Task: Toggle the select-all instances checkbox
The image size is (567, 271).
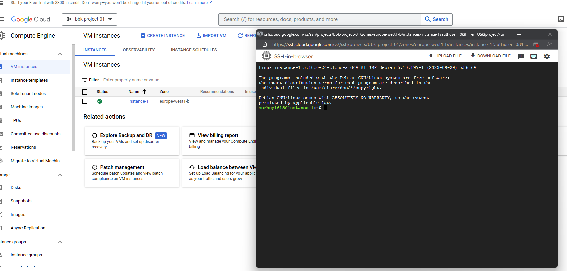Action: [x=85, y=92]
